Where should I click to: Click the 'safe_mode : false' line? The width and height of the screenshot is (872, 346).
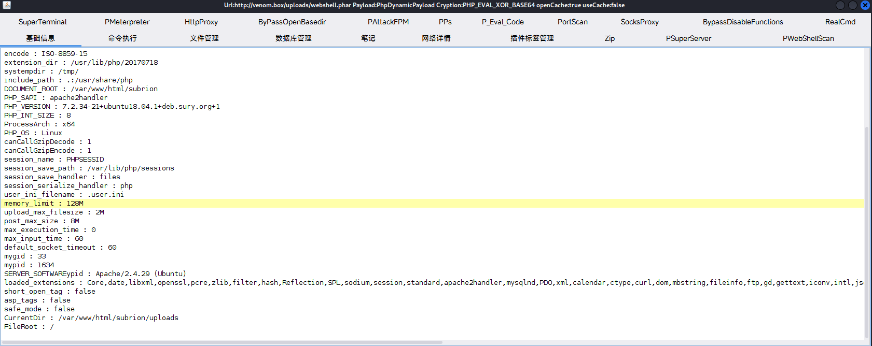click(39, 309)
